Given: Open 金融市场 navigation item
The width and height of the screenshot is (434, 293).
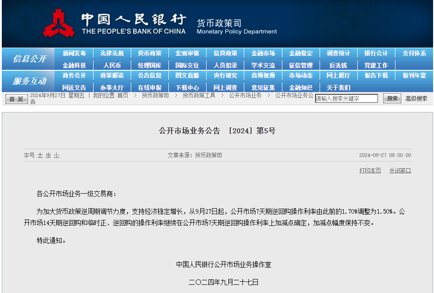Looking at the screenshot, I should [263, 53].
